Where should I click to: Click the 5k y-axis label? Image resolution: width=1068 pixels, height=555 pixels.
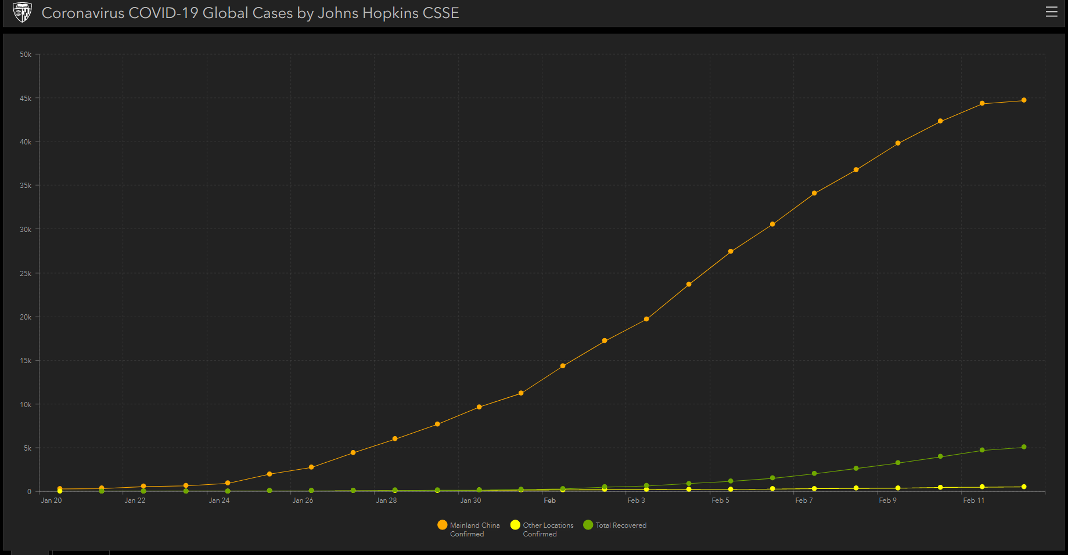point(27,448)
